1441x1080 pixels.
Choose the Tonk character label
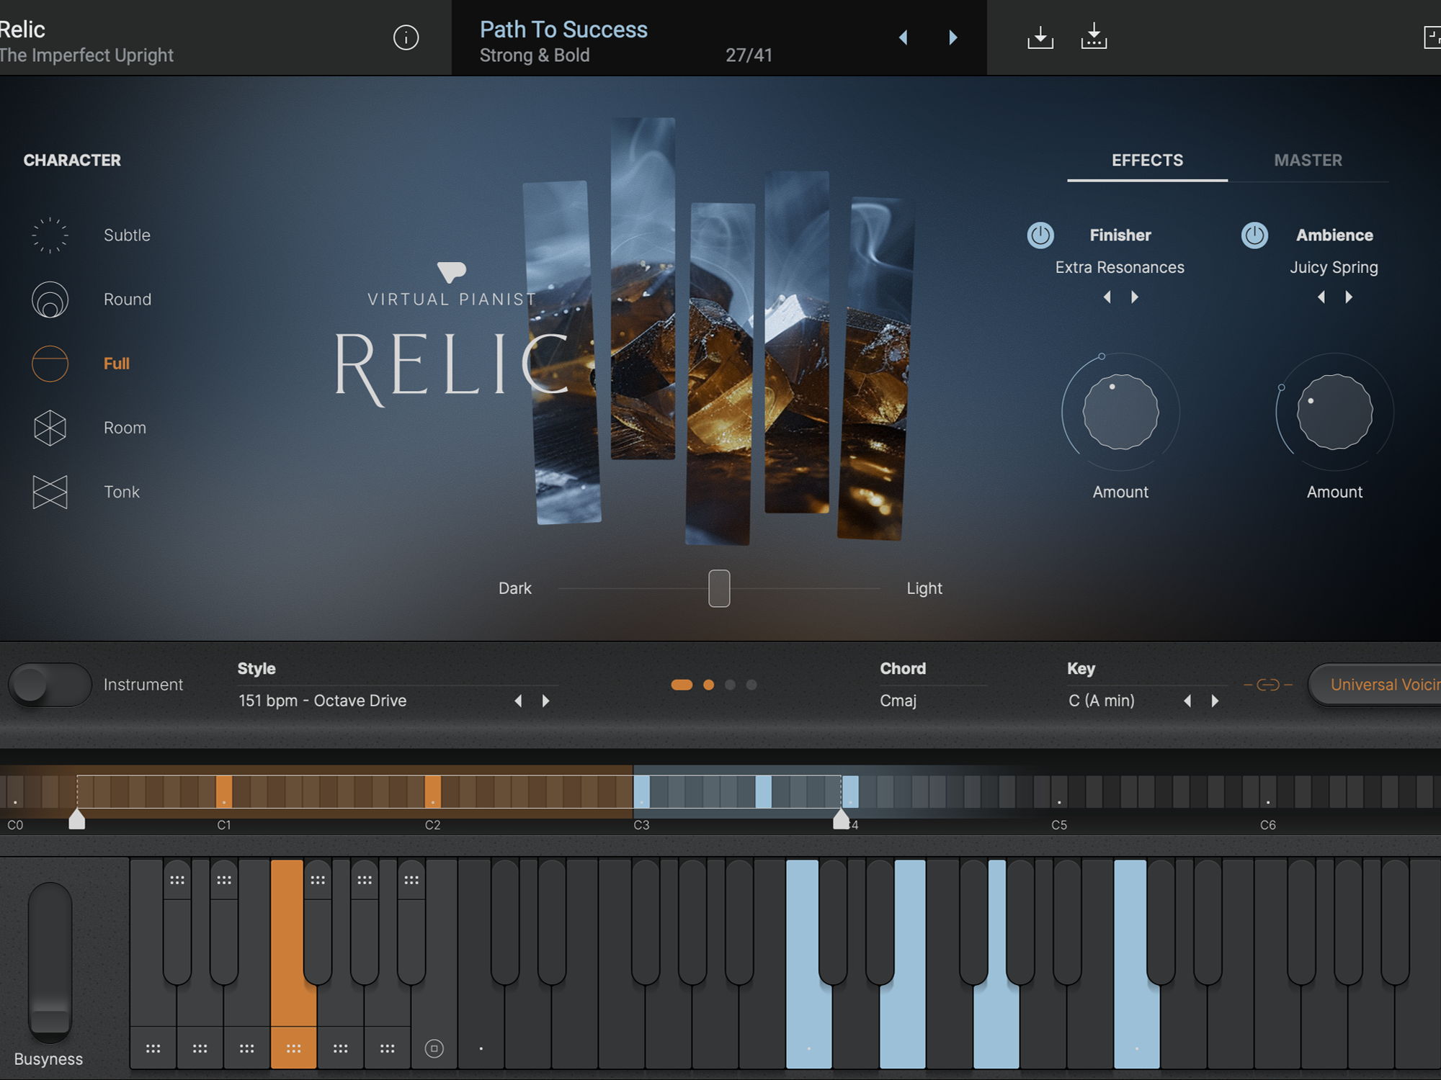coord(122,492)
